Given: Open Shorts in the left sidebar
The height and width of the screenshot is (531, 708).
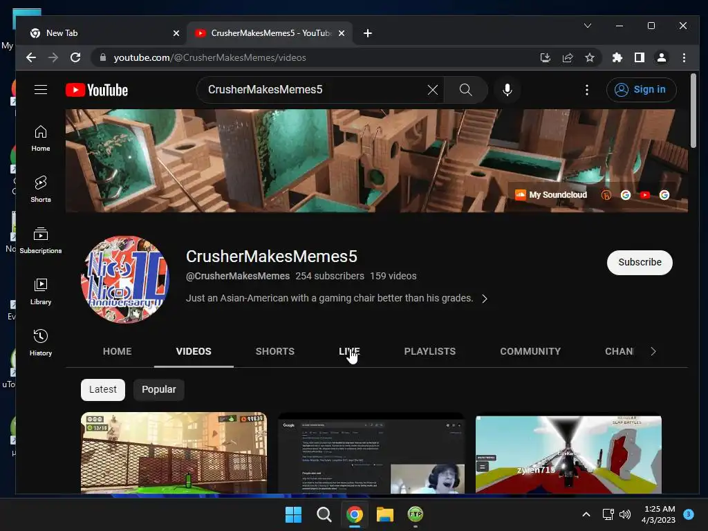Looking at the screenshot, I should 41,189.
